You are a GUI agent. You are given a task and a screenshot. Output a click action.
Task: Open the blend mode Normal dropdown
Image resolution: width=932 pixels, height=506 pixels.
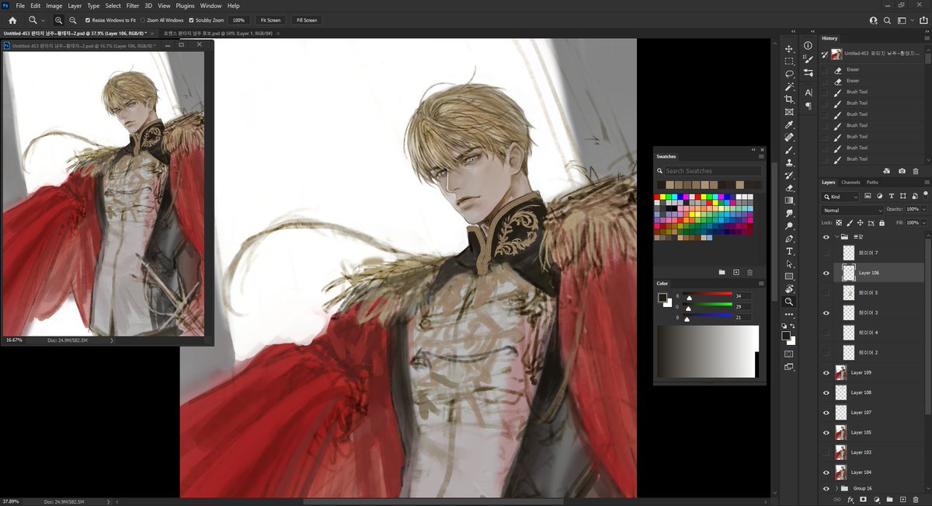click(x=853, y=210)
